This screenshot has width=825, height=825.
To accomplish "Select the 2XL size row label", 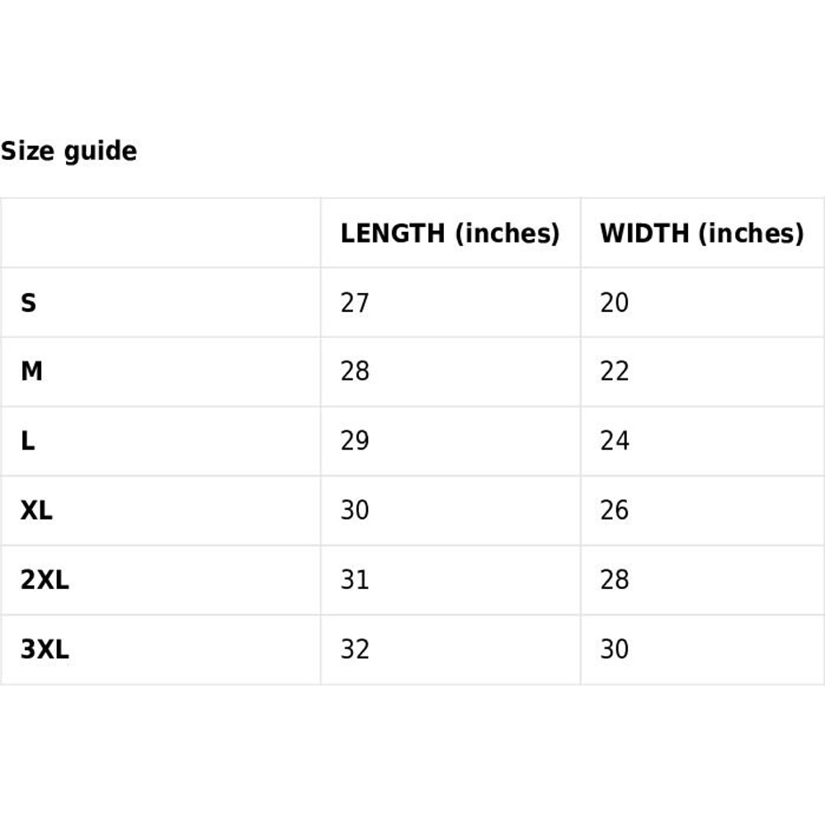I will (x=45, y=580).
